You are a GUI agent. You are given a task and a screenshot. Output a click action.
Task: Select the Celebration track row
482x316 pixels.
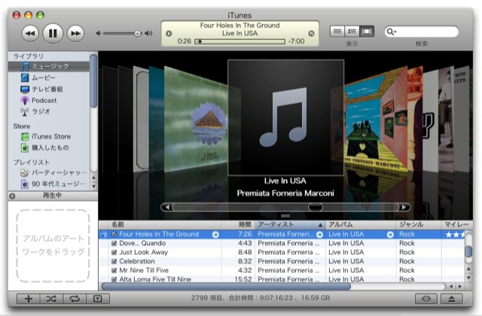click(x=282, y=261)
